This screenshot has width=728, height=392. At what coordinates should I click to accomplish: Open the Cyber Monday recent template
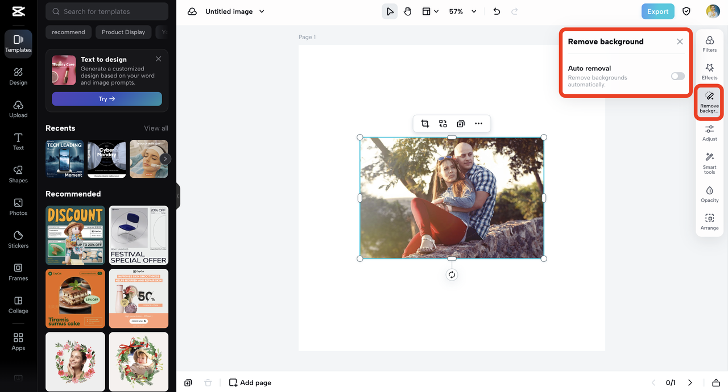point(107,159)
